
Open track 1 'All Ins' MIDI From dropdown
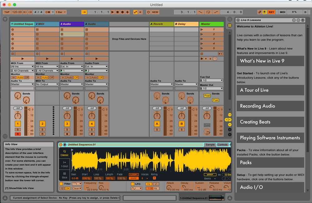click(x=22, y=67)
